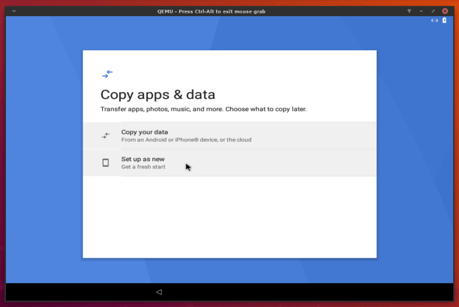This screenshot has width=459, height=307.
Task: Choose the "Set up as new" option label
Action: tap(143, 159)
